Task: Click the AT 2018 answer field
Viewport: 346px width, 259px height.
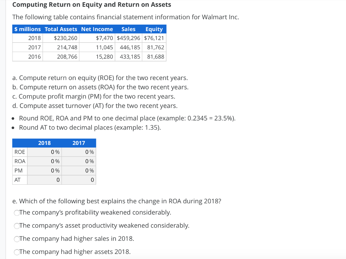Action: [x=44, y=180]
